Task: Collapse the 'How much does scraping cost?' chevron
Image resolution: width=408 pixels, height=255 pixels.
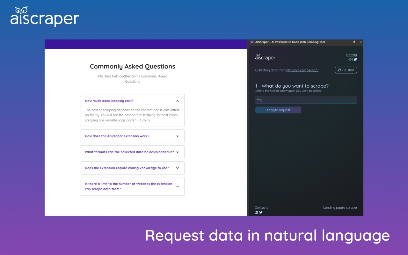Action: pyautogui.click(x=178, y=101)
